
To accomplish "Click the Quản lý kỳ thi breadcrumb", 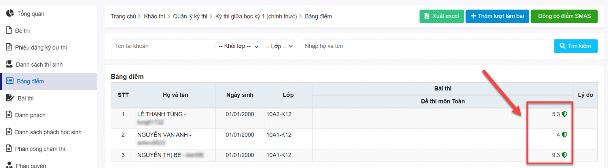I will tap(190, 16).
